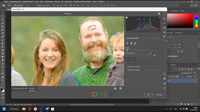Open the Masking tool in Camera Raw sidebar
The width and height of the screenshot is (200, 112).
164,28
